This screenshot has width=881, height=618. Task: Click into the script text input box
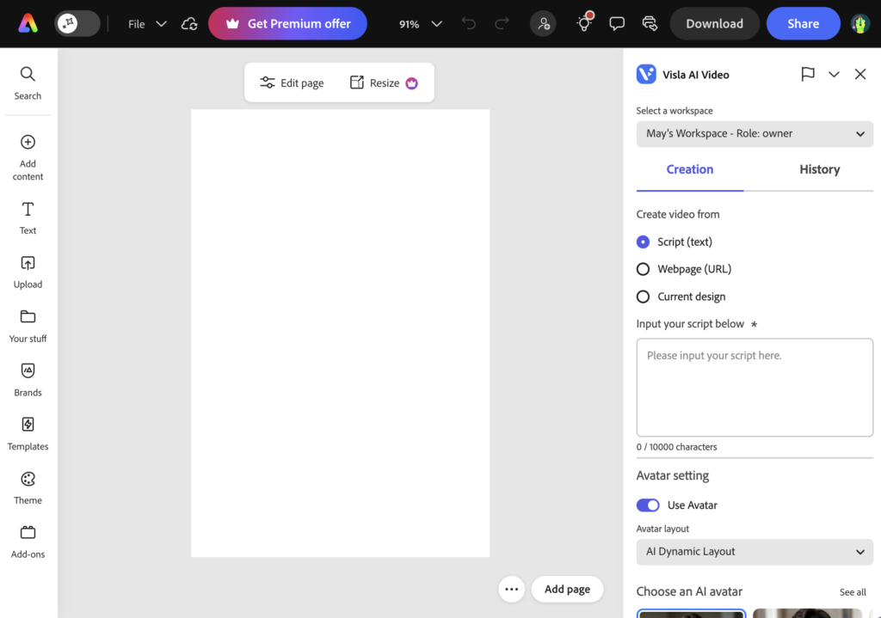755,387
